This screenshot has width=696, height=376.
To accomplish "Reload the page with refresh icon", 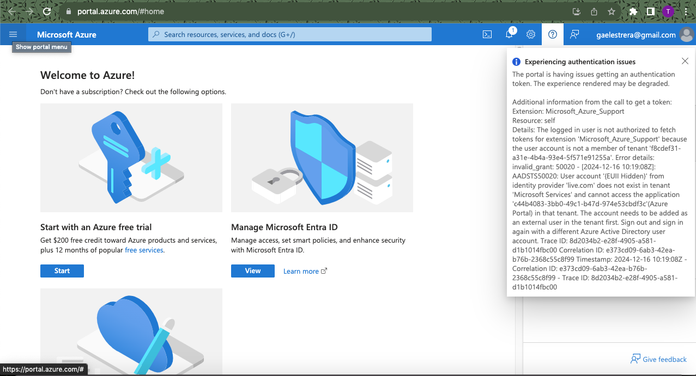I will [x=47, y=11].
